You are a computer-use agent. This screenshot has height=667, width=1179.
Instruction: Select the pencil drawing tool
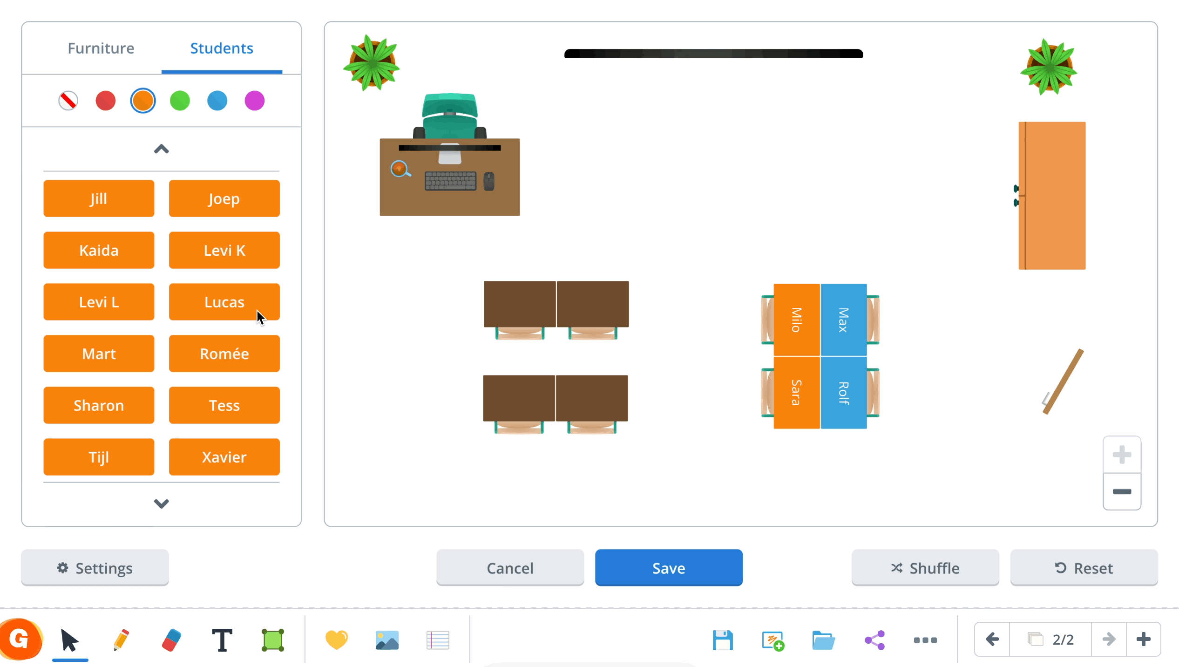121,640
